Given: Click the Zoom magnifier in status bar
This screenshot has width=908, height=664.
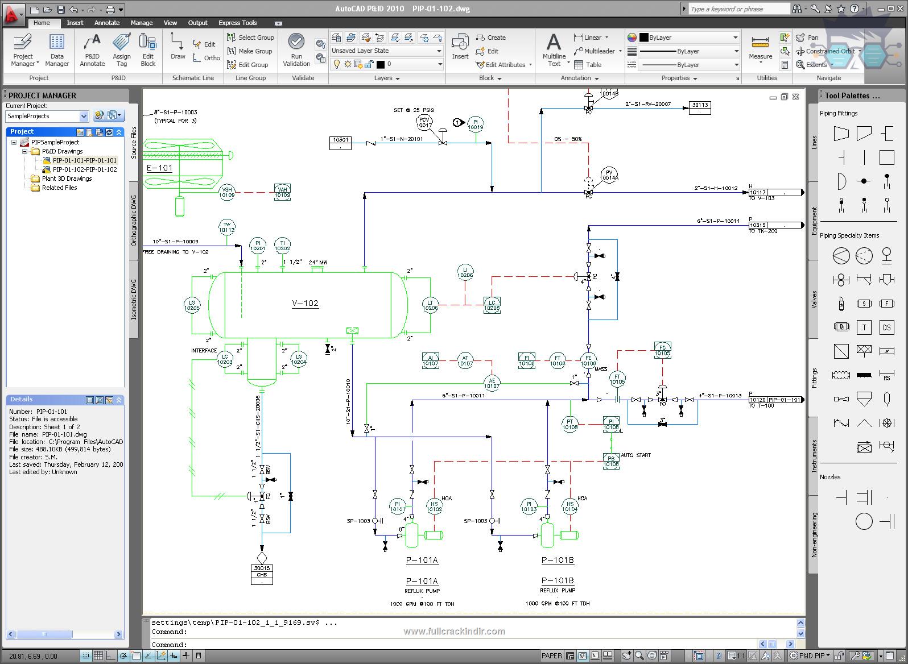Looking at the screenshot, I should coord(639,656).
